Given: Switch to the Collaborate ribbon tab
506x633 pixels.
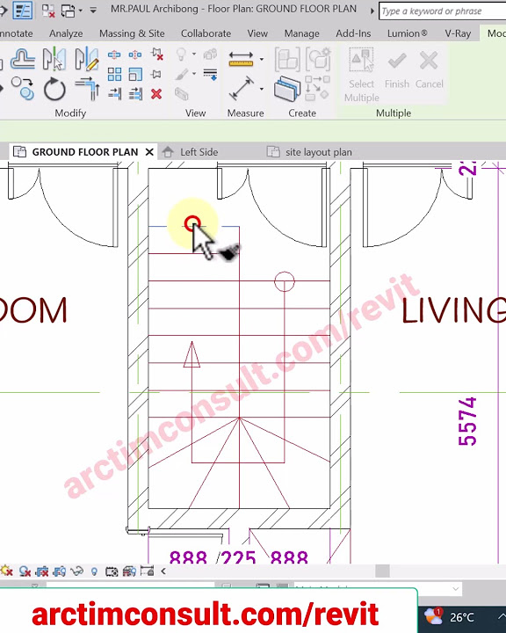Looking at the screenshot, I should tap(206, 33).
